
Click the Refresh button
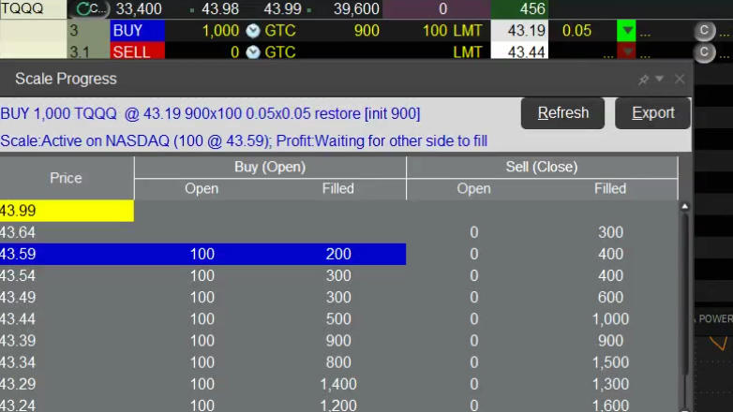(x=563, y=113)
